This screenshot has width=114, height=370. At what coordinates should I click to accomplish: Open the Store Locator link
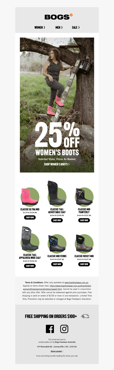(x=56, y=351)
